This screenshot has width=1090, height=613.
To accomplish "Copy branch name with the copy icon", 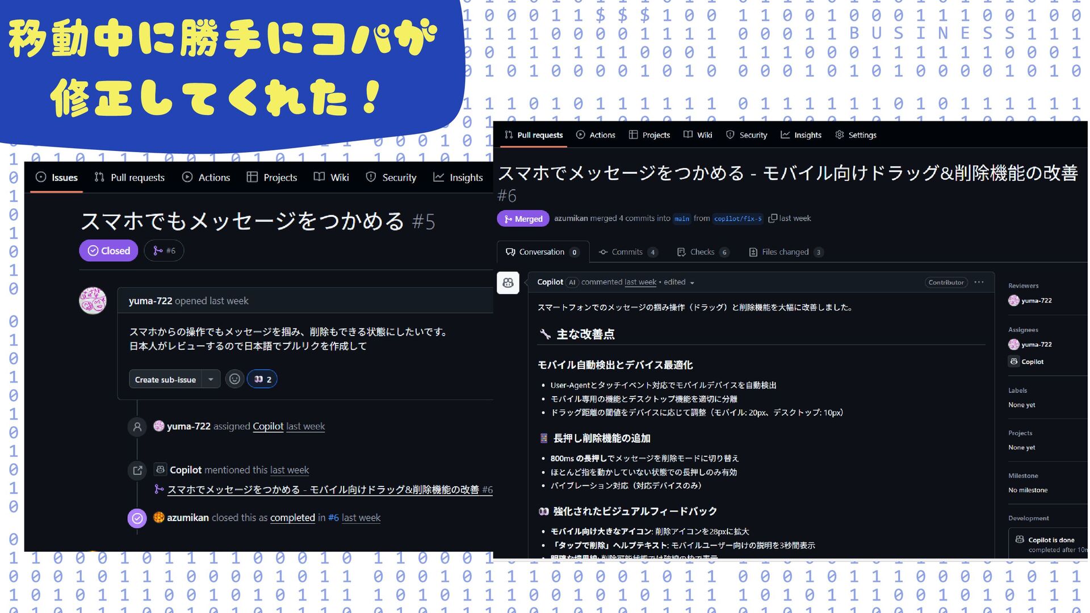I will click(x=772, y=219).
